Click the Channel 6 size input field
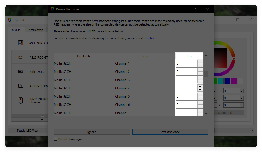The height and width of the screenshot is (152, 262). 187,104
